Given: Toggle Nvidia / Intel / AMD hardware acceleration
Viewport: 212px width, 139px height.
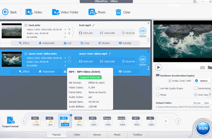Looking at the screenshot, I should [170, 81].
